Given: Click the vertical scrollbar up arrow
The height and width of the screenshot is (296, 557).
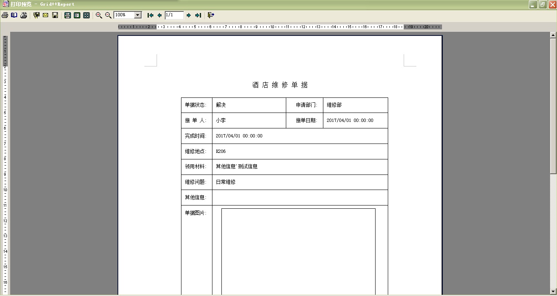Looking at the screenshot, I should (553, 35).
